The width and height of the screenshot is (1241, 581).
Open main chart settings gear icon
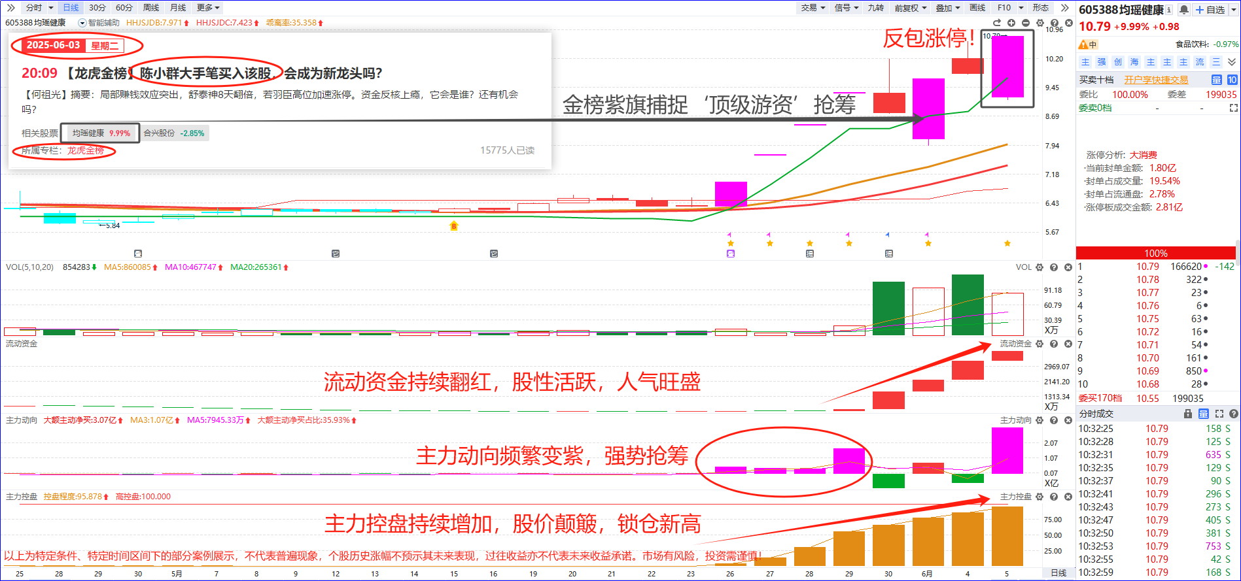1040,23
